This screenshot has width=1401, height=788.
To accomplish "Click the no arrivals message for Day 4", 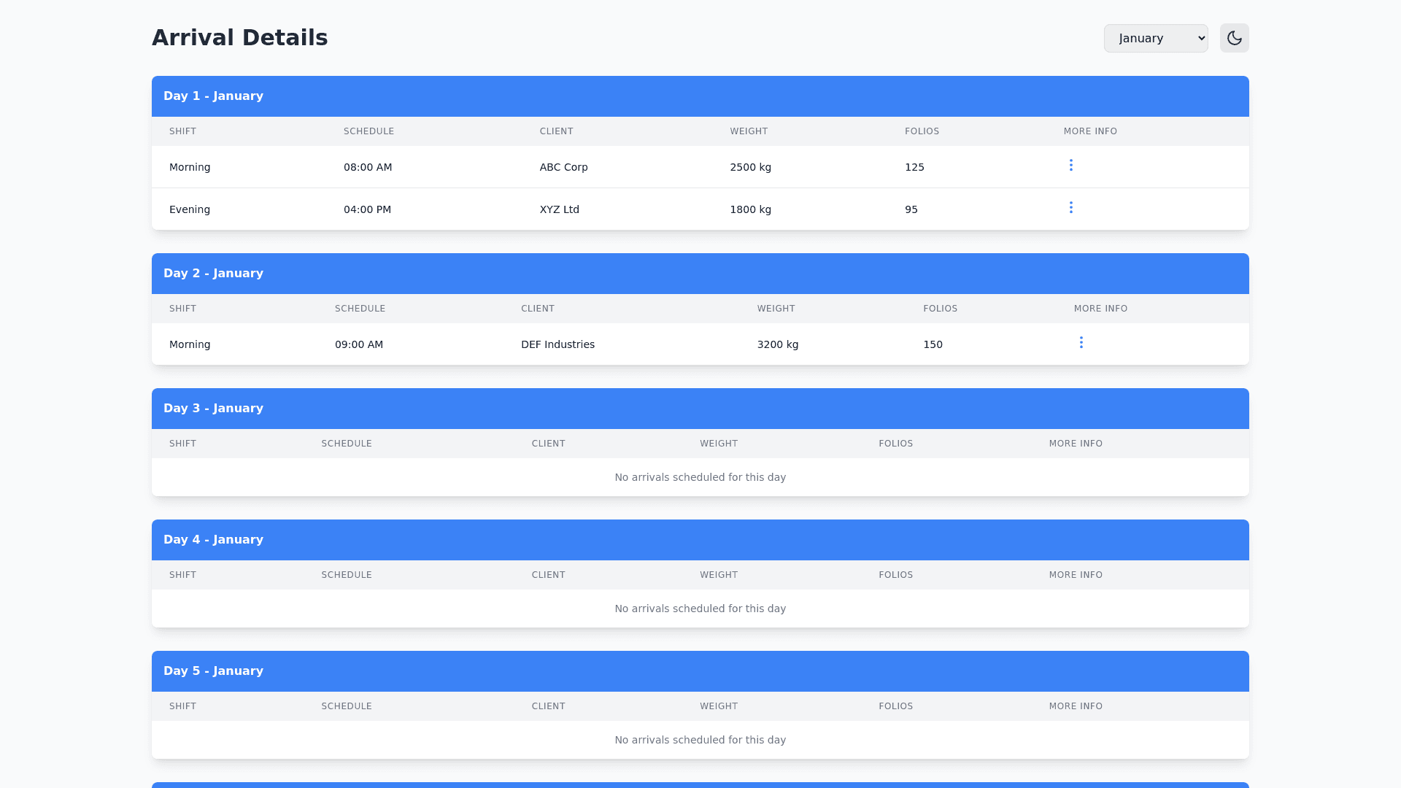I will [700, 608].
